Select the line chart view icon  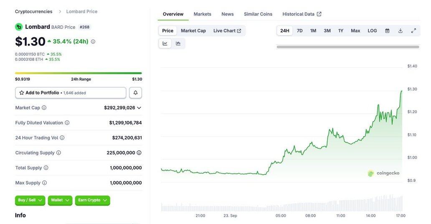pos(165,43)
